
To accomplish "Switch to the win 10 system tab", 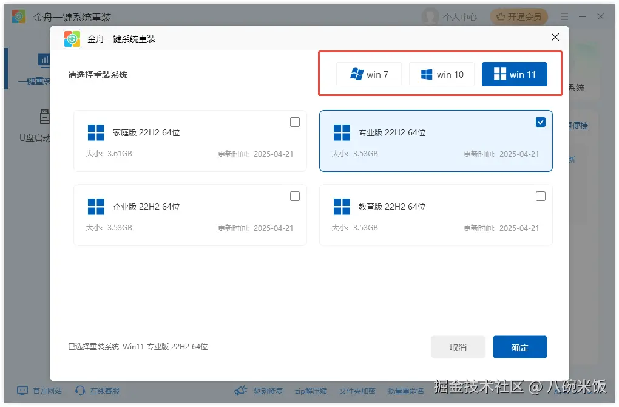I will coord(442,74).
